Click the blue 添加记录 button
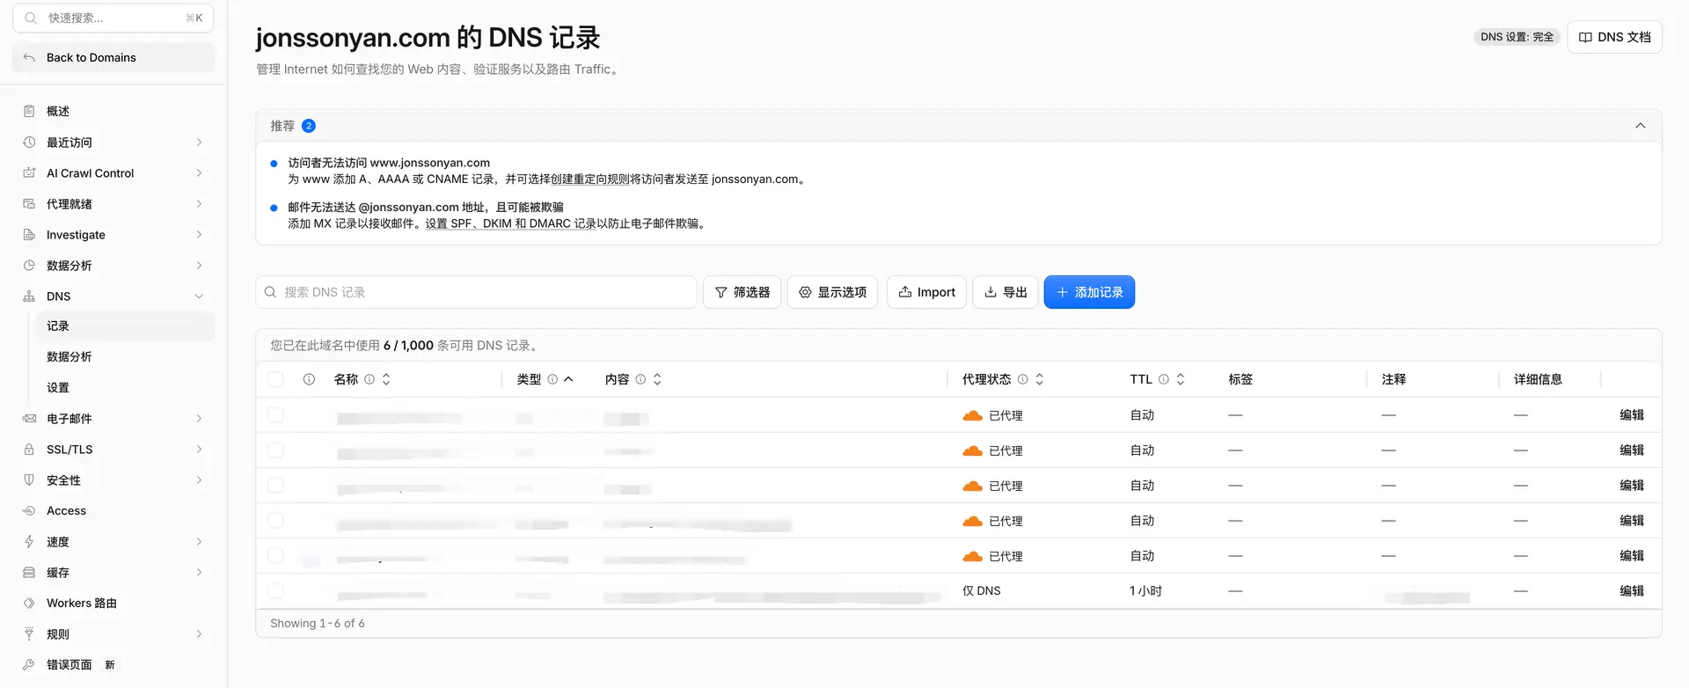This screenshot has width=1689, height=688. click(1089, 292)
